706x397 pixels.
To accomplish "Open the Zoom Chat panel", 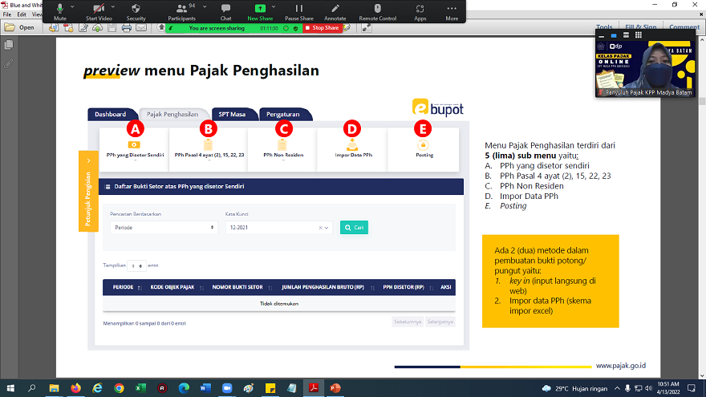I will 225,9.
